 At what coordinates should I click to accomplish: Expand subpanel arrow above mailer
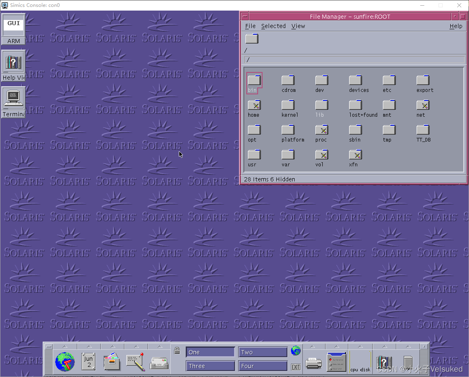pyautogui.click(x=160, y=346)
